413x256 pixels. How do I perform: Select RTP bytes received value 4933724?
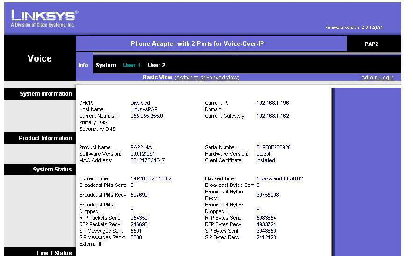tap(266, 224)
